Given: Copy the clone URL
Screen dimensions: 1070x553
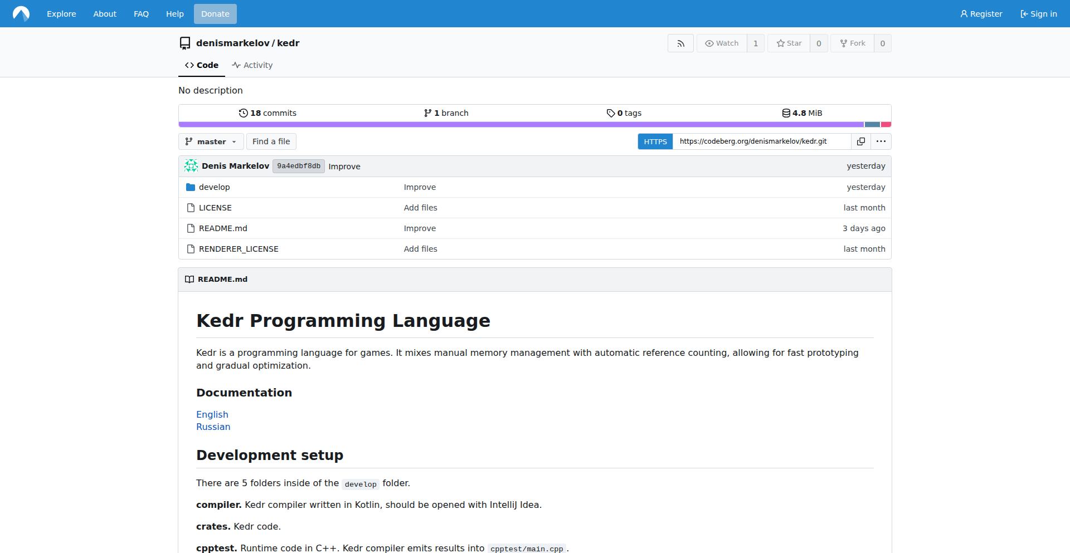Looking at the screenshot, I should tap(860, 141).
